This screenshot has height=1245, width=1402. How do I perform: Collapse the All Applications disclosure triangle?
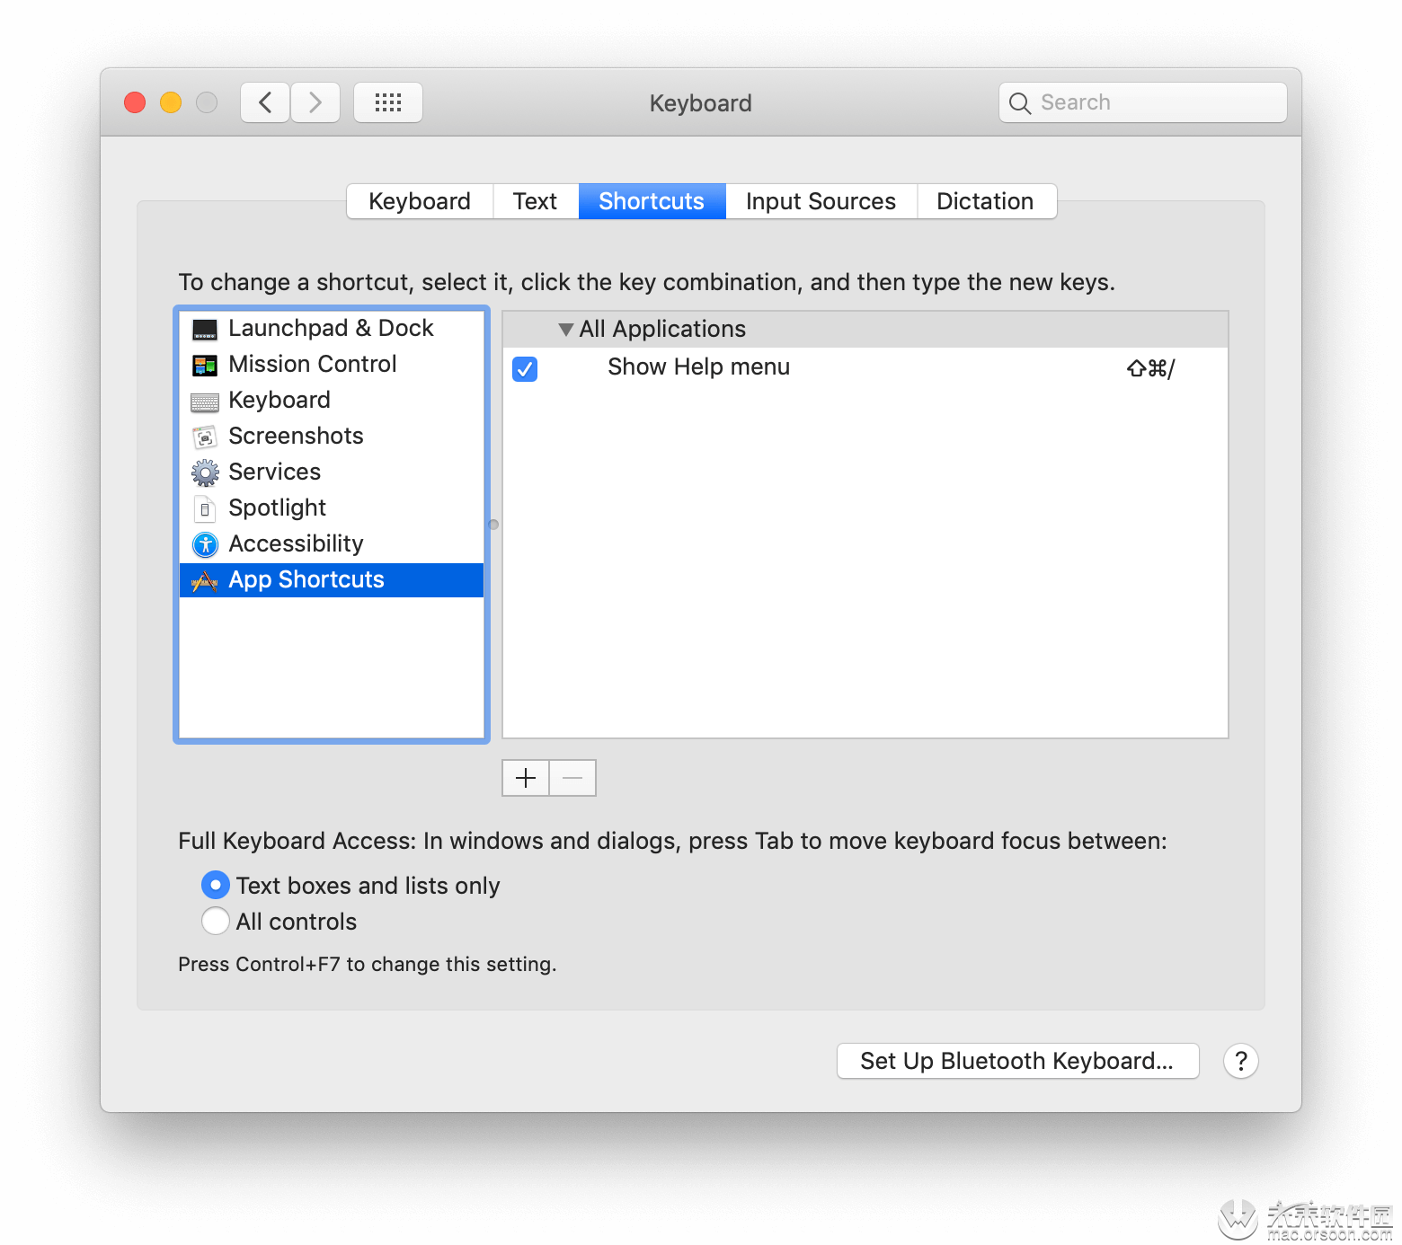[x=565, y=330]
